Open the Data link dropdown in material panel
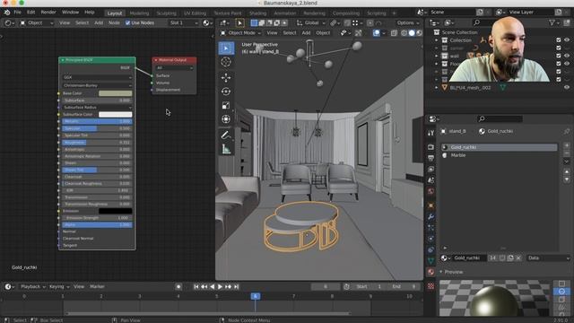This screenshot has width=574, height=323. click(548, 258)
